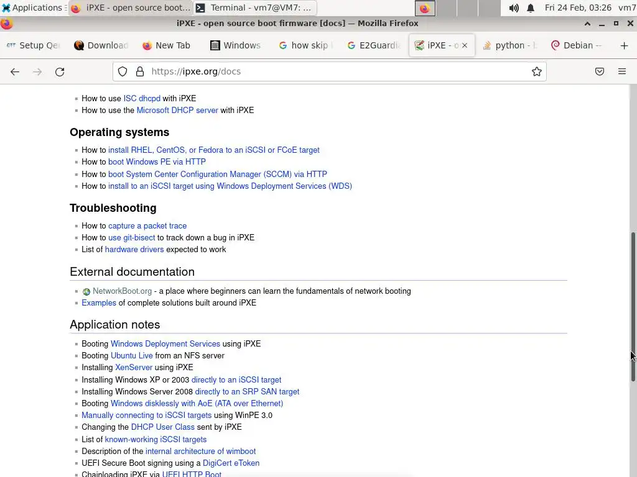Screen dimensions: 637x477
Task: Open a new tab with the plus button
Action: [625, 45]
